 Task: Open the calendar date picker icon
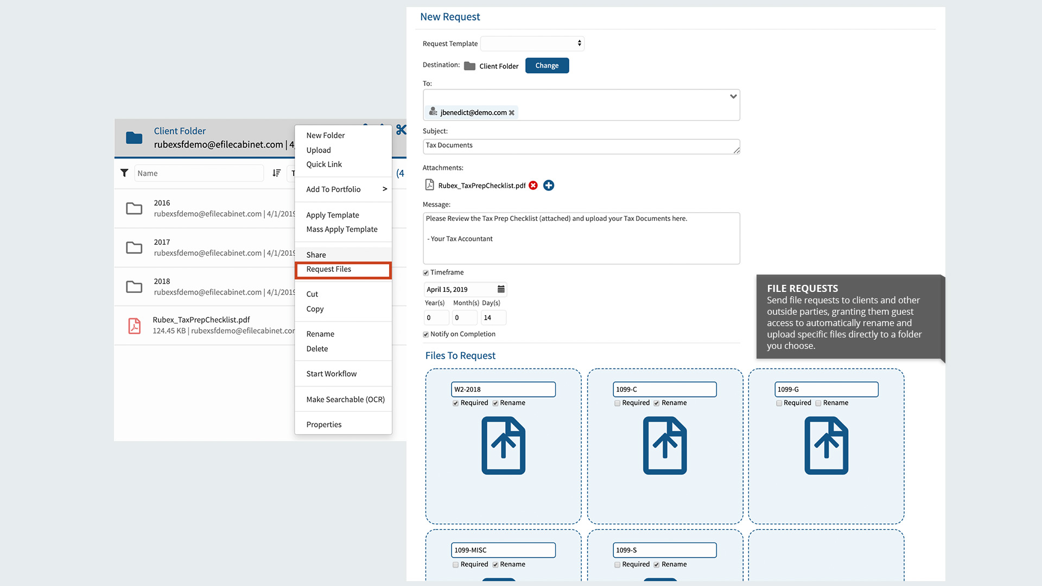click(501, 289)
